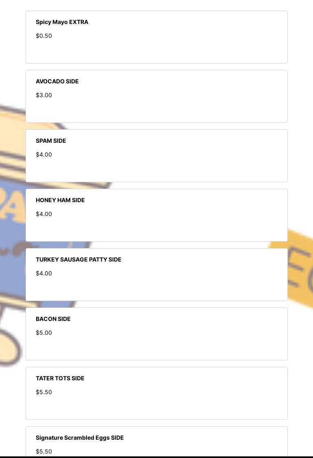Image resolution: width=313 pixels, height=458 pixels.
Task: Open the Spicy Mayo EXTRA menu item
Action: coord(62,22)
